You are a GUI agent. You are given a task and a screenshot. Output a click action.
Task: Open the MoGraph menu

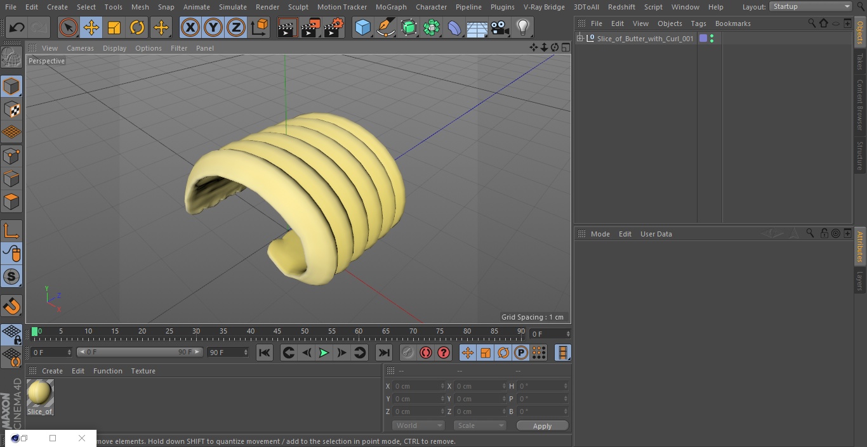[391, 7]
